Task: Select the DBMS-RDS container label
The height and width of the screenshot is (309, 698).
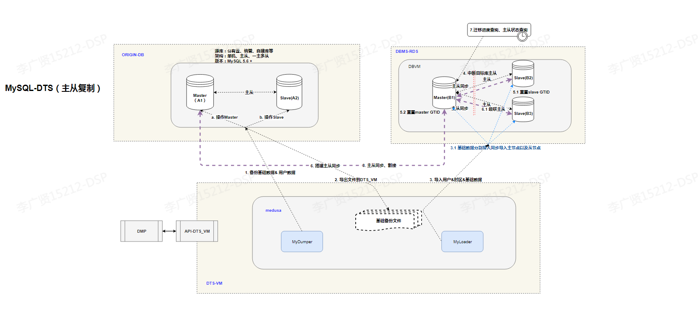Action: (x=407, y=52)
